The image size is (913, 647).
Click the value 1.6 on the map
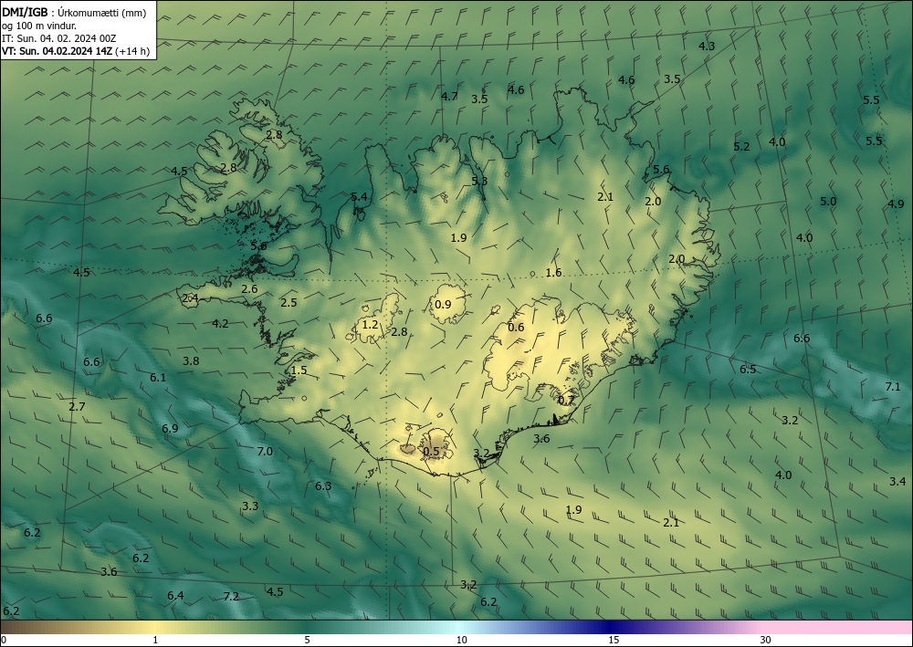[x=553, y=272]
